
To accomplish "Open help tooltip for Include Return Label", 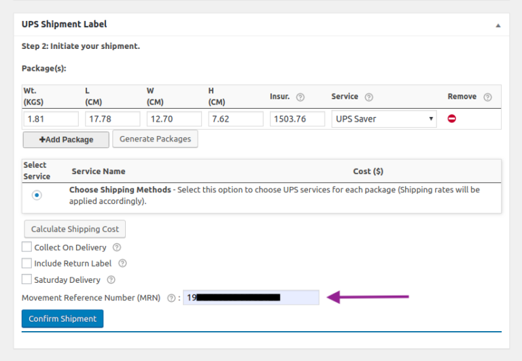I will click(122, 263).
